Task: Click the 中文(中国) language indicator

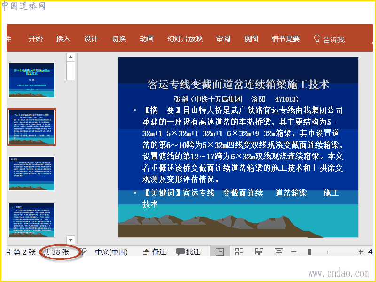Action: point(111,252)
